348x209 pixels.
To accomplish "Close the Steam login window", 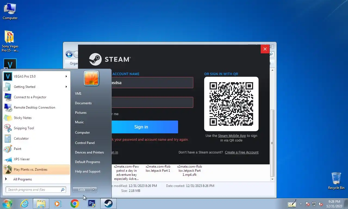I will (265, 49).
